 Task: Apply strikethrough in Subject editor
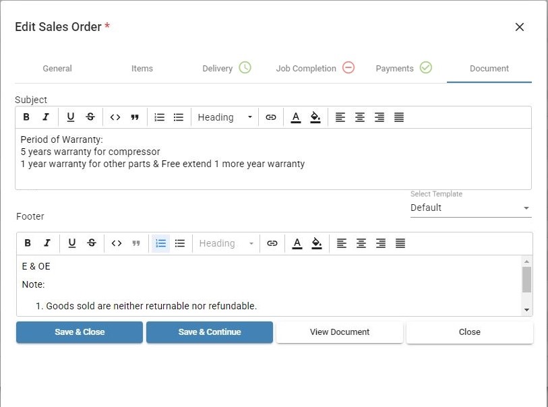click(90, 117)
